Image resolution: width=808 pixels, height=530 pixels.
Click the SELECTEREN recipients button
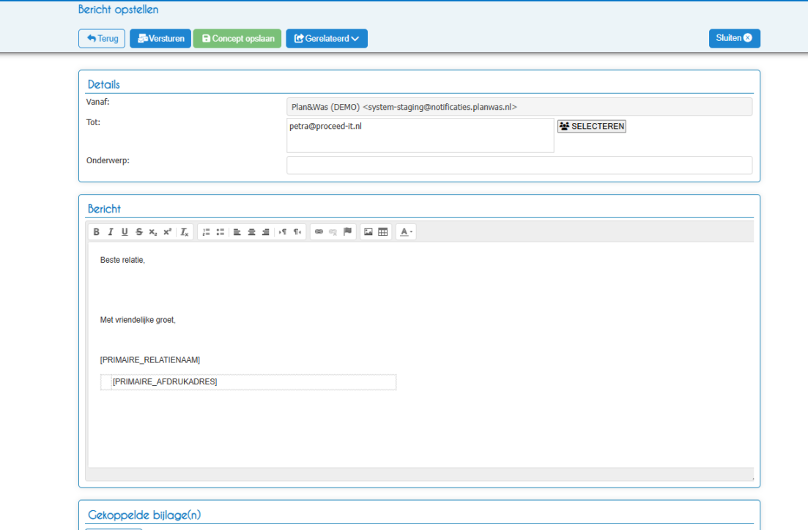(x=592, y=126)
